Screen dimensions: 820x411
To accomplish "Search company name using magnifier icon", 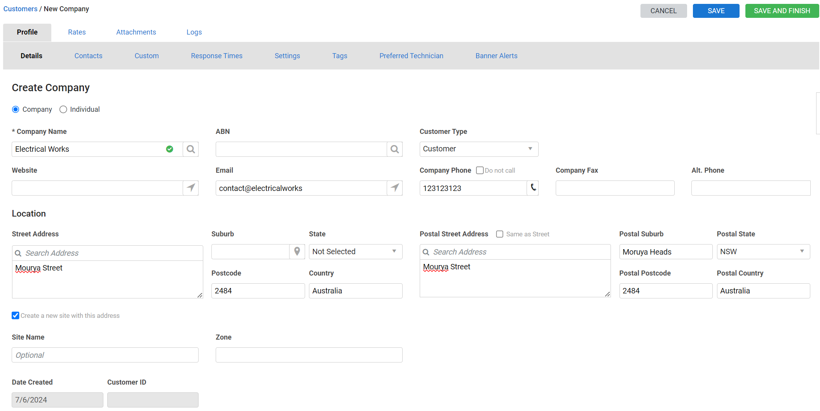I will (190, 149).
